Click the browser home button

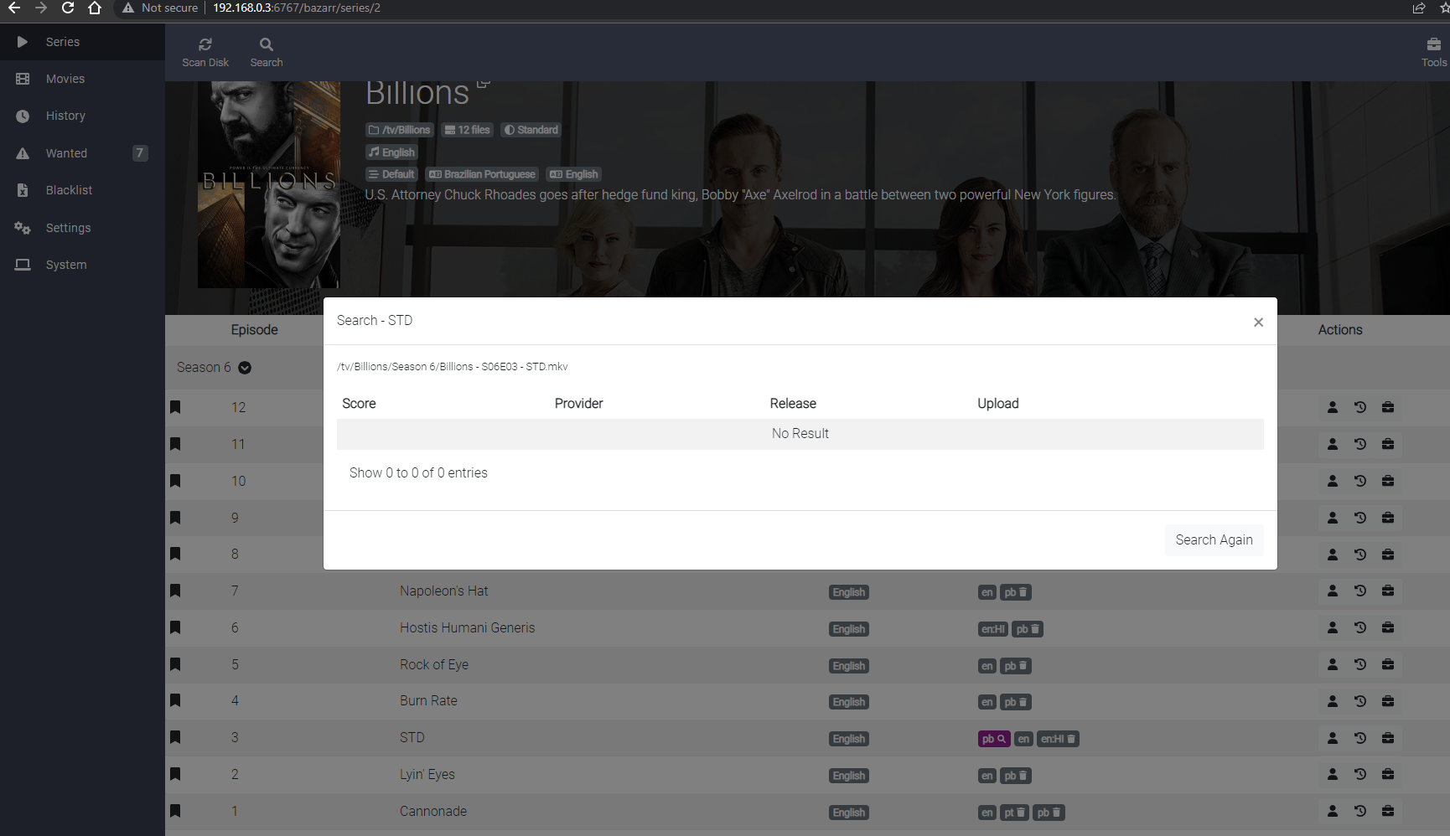(95, 8)
